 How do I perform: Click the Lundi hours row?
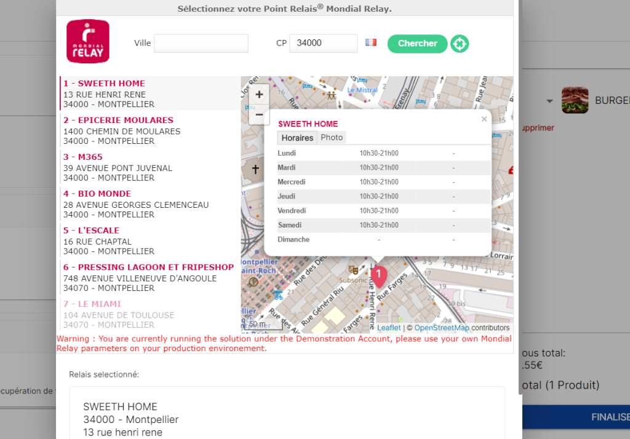384,153
